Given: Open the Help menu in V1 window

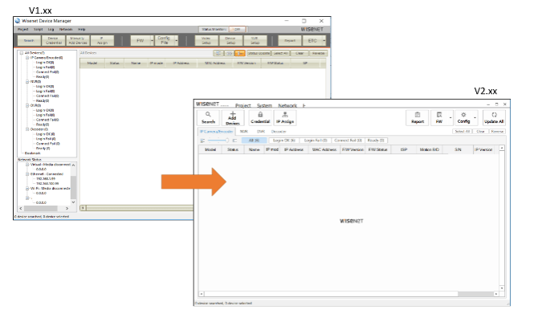Looking at the screenshot, I should [x=81, y=30].
